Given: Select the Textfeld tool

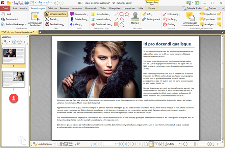Looking at the screenshot, I should [52, 19].
